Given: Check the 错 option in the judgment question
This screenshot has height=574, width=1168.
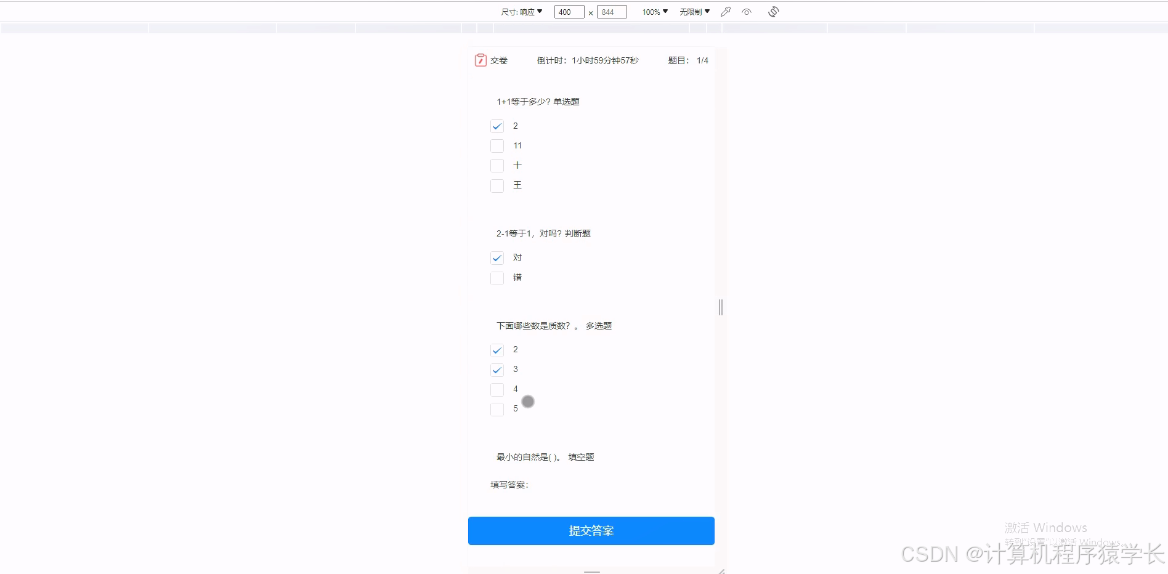Looking at the screenshot, I should point(497,278).
